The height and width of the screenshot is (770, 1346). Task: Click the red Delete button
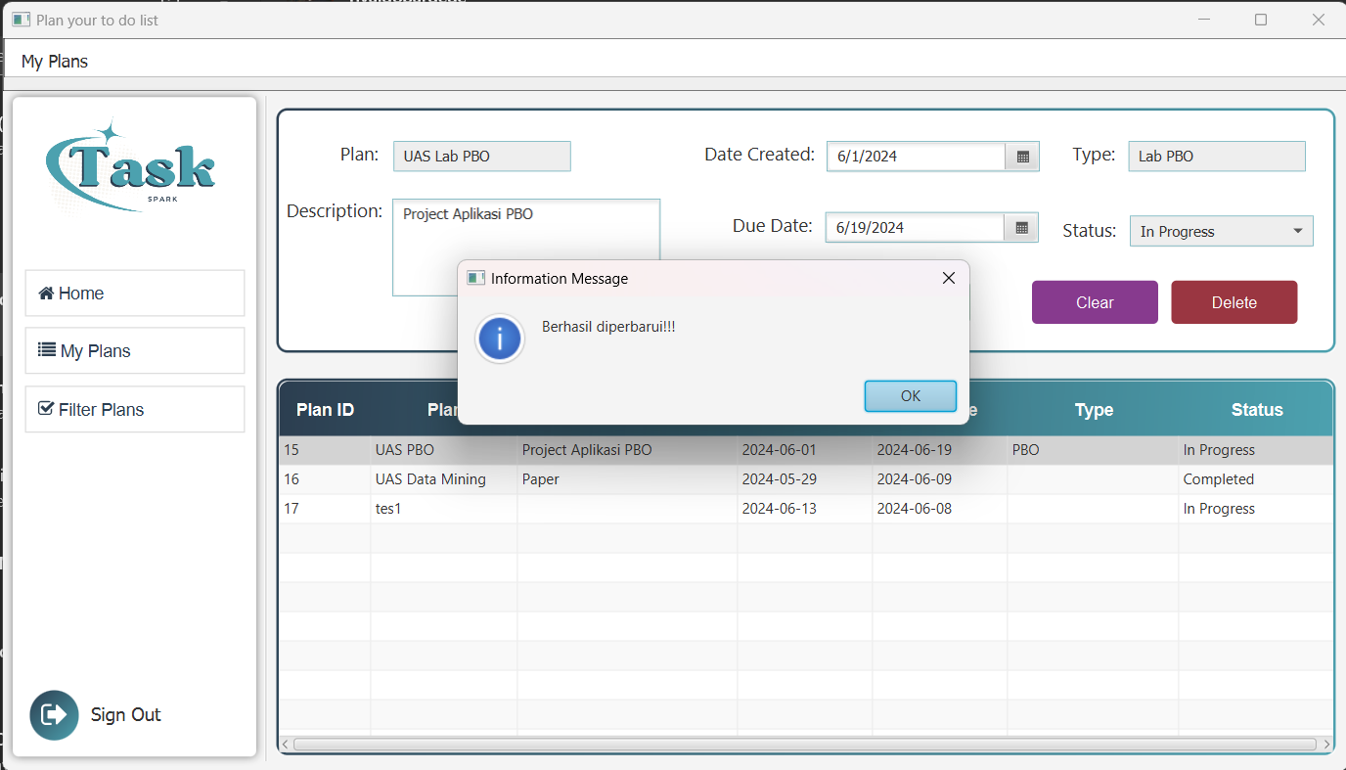point(1234,302)
